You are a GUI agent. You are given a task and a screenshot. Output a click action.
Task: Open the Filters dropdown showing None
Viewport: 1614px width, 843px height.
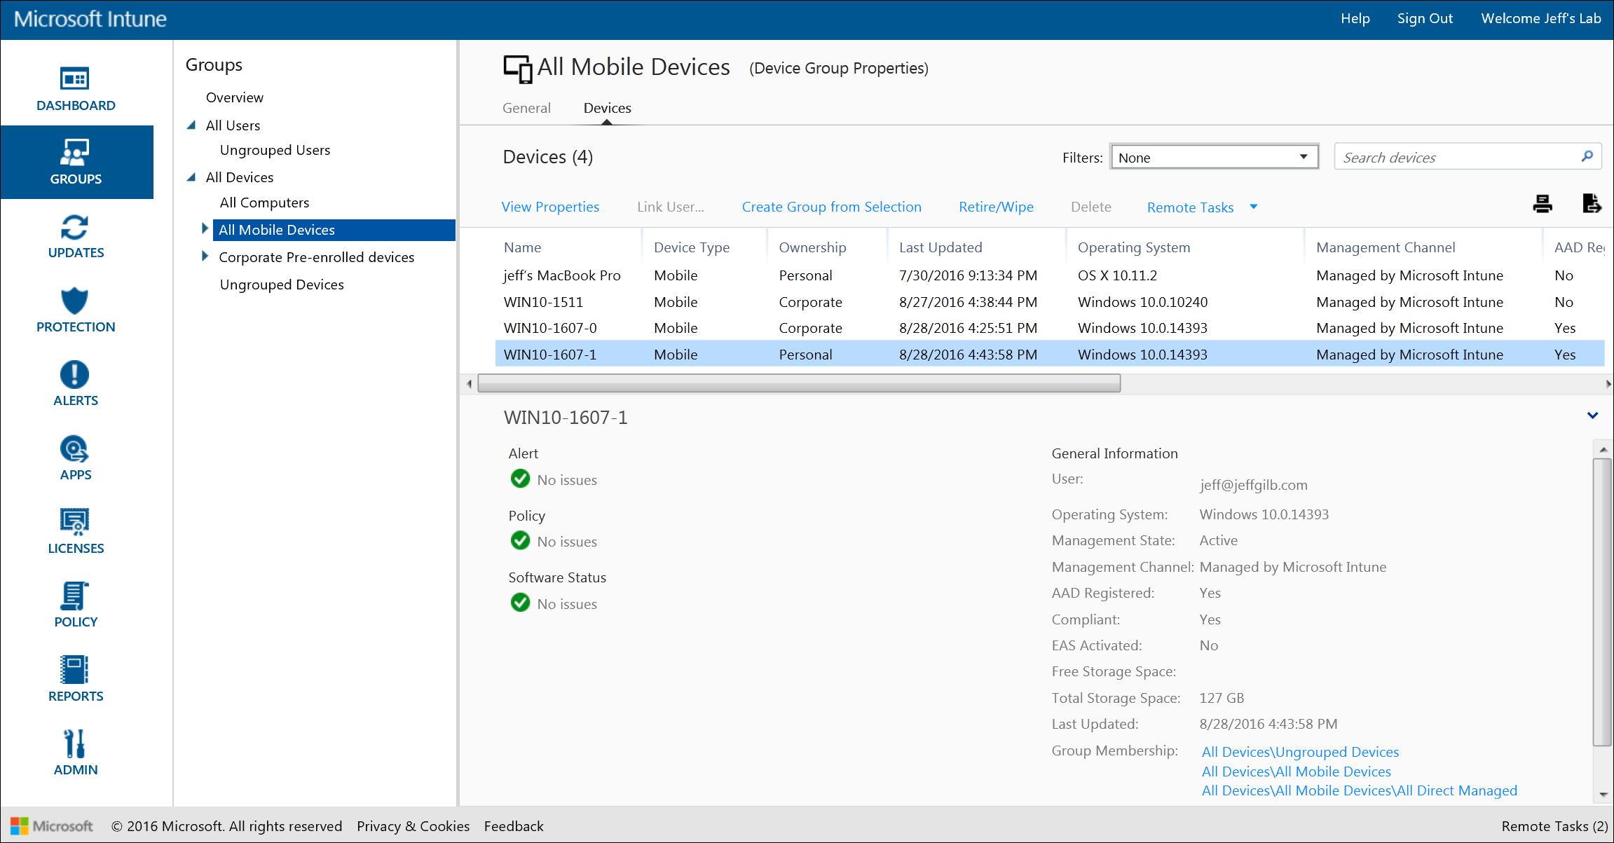click(1214, 157)
